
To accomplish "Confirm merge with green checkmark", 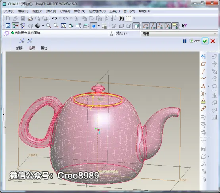I will pos(205,41).
